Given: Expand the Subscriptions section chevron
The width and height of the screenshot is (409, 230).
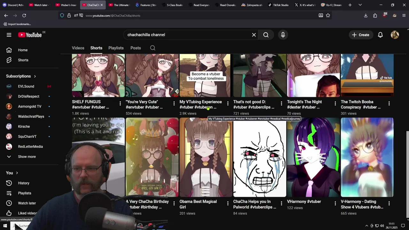Looking at the screenshot, I should click(x=35, y=76).
